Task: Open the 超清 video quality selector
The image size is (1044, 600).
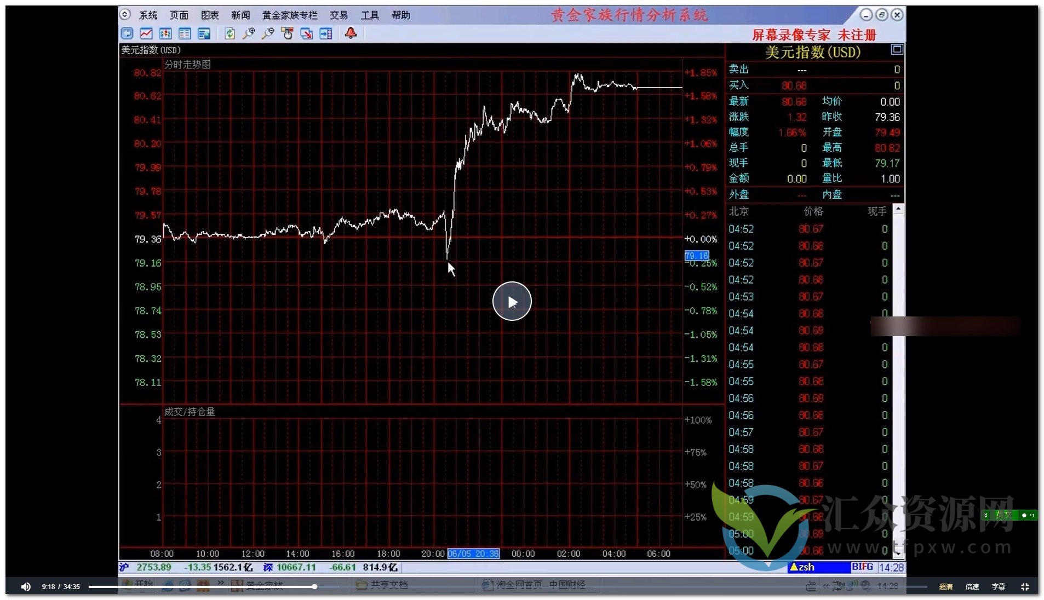Action: [945, 587]
